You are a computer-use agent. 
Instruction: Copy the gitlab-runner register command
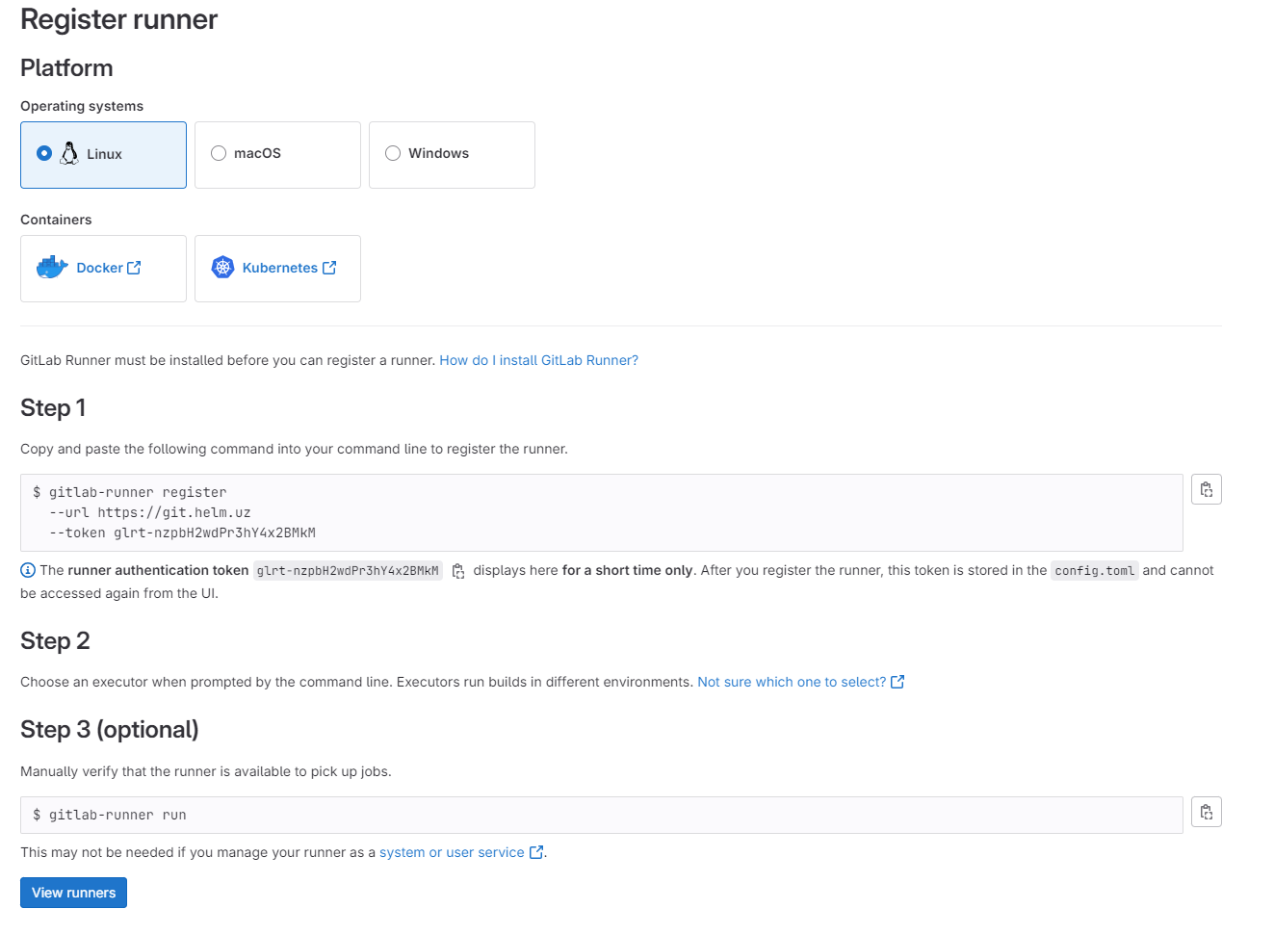click(1207, 489)
